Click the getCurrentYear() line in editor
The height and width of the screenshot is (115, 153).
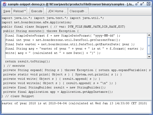[x=63, y=40]
